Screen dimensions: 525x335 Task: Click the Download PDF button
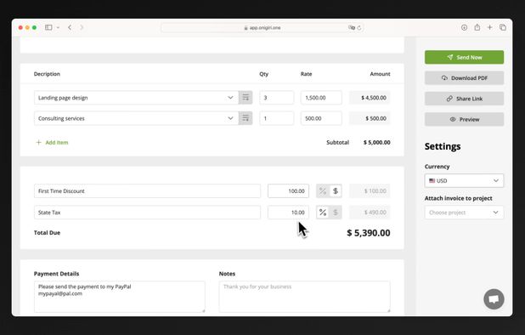tap(464, 78)
